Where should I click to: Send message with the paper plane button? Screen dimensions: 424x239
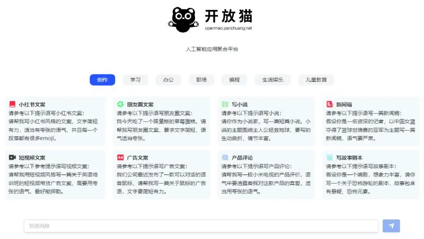[391, 226]
